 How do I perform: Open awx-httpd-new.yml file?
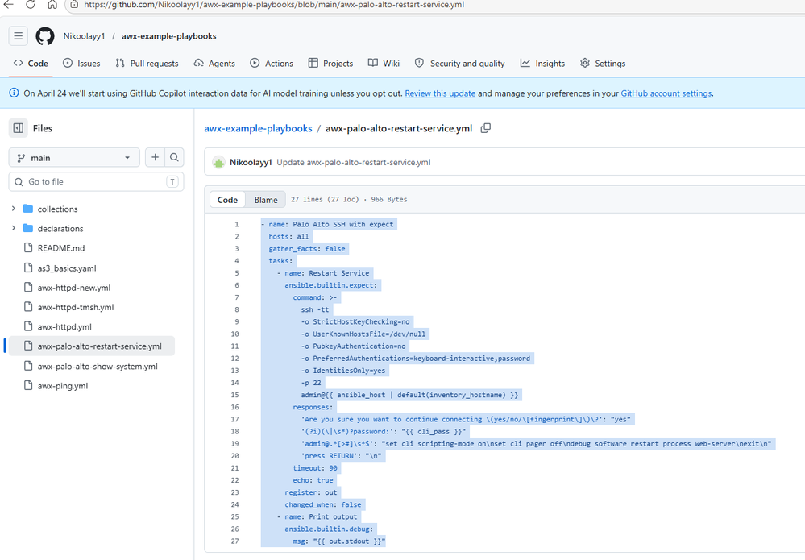coord(74,288)
